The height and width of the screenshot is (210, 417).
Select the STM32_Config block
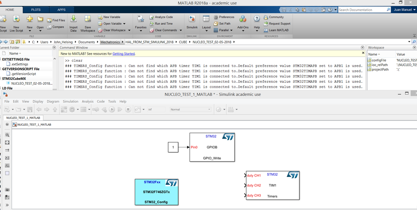pyautogui.click(x=157, y=192)
